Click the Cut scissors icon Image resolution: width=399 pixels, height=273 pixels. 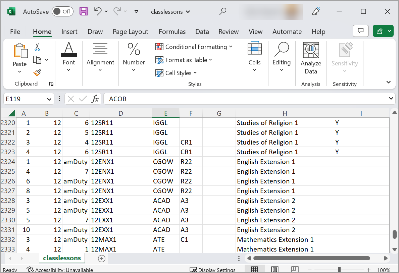tap(37, 47)
